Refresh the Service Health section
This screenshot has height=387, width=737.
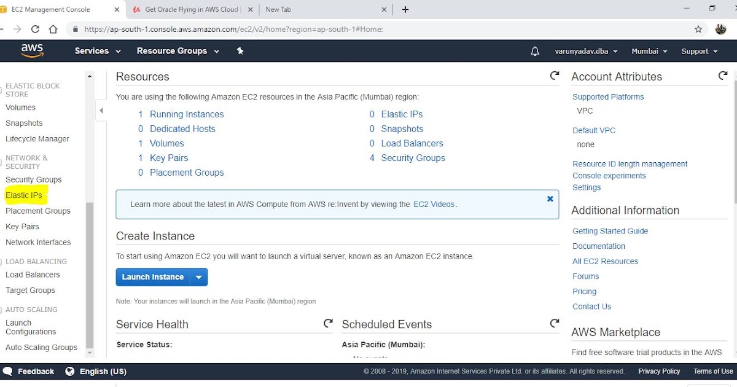click(328, 322)
